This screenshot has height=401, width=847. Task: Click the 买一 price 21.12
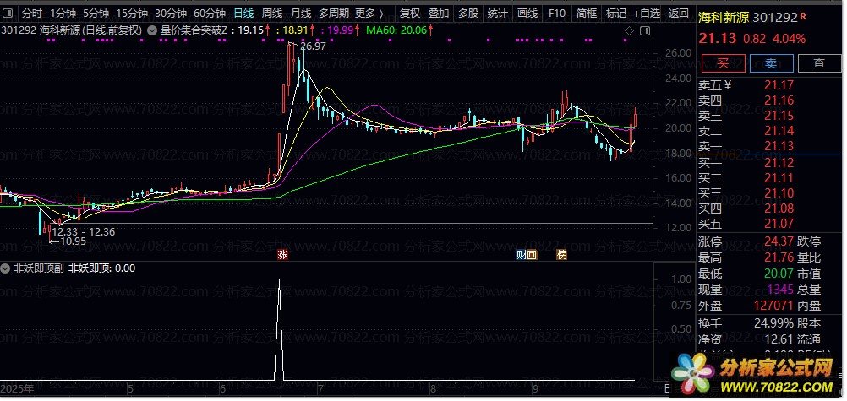coord(779,162)
